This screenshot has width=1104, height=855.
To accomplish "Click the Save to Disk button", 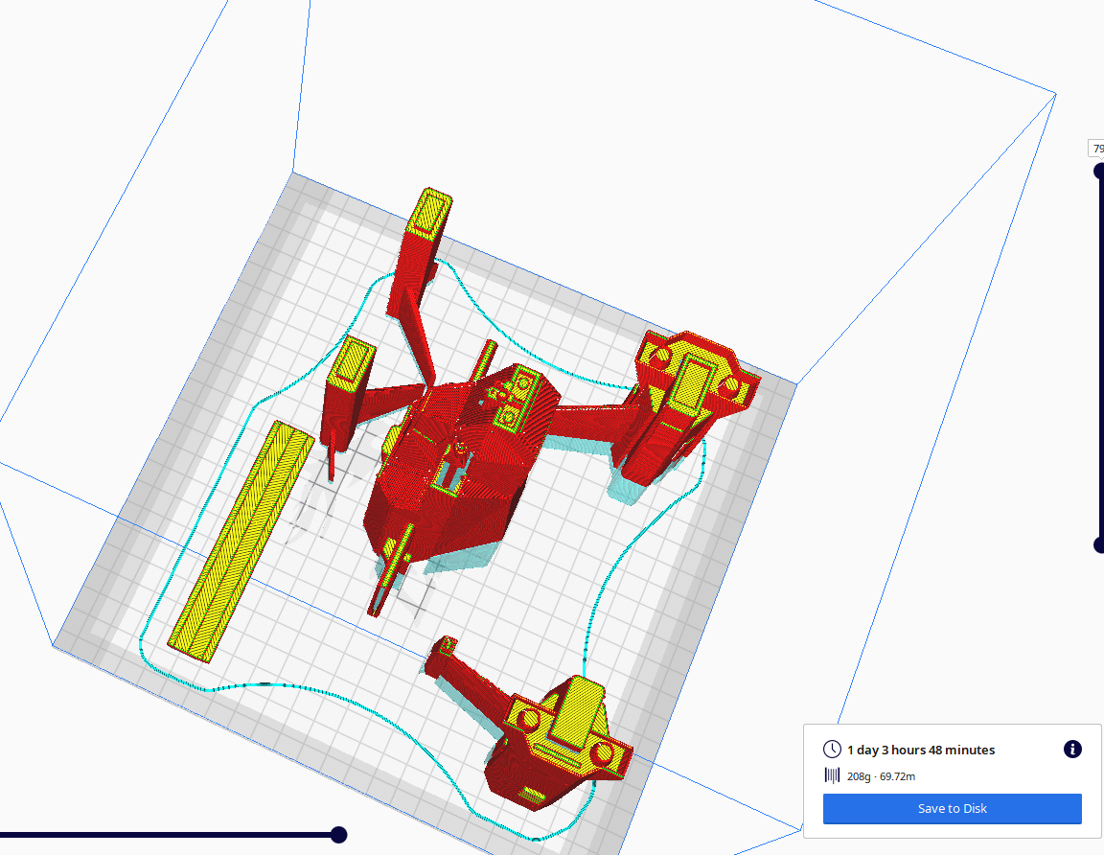I will pos(952,808).
